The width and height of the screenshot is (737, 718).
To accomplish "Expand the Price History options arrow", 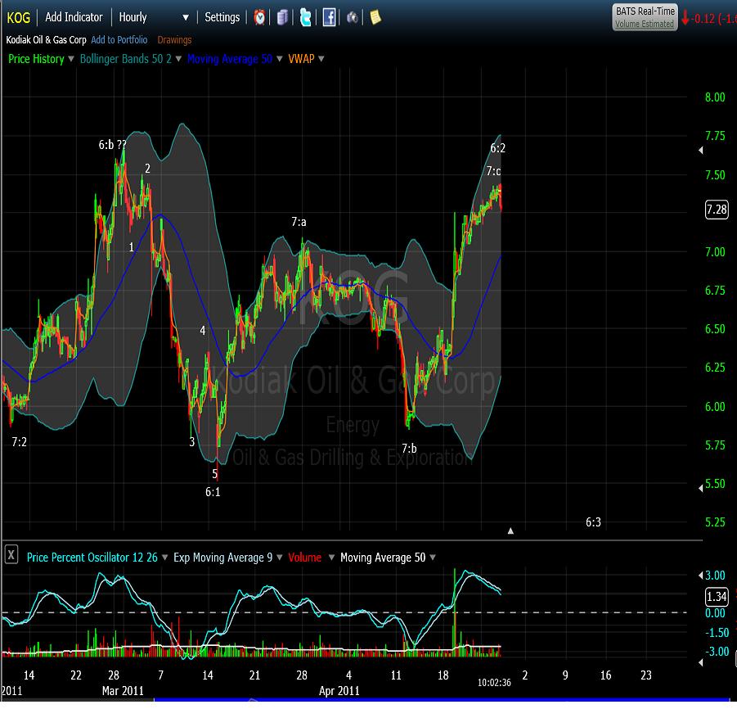I will point(72,59).
